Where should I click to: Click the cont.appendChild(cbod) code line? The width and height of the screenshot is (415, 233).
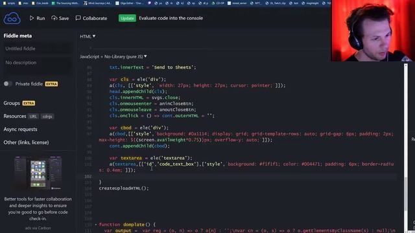(139, 146)
